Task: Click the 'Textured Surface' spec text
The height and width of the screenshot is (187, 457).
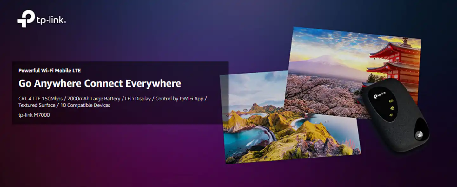Action: point(37,105)
